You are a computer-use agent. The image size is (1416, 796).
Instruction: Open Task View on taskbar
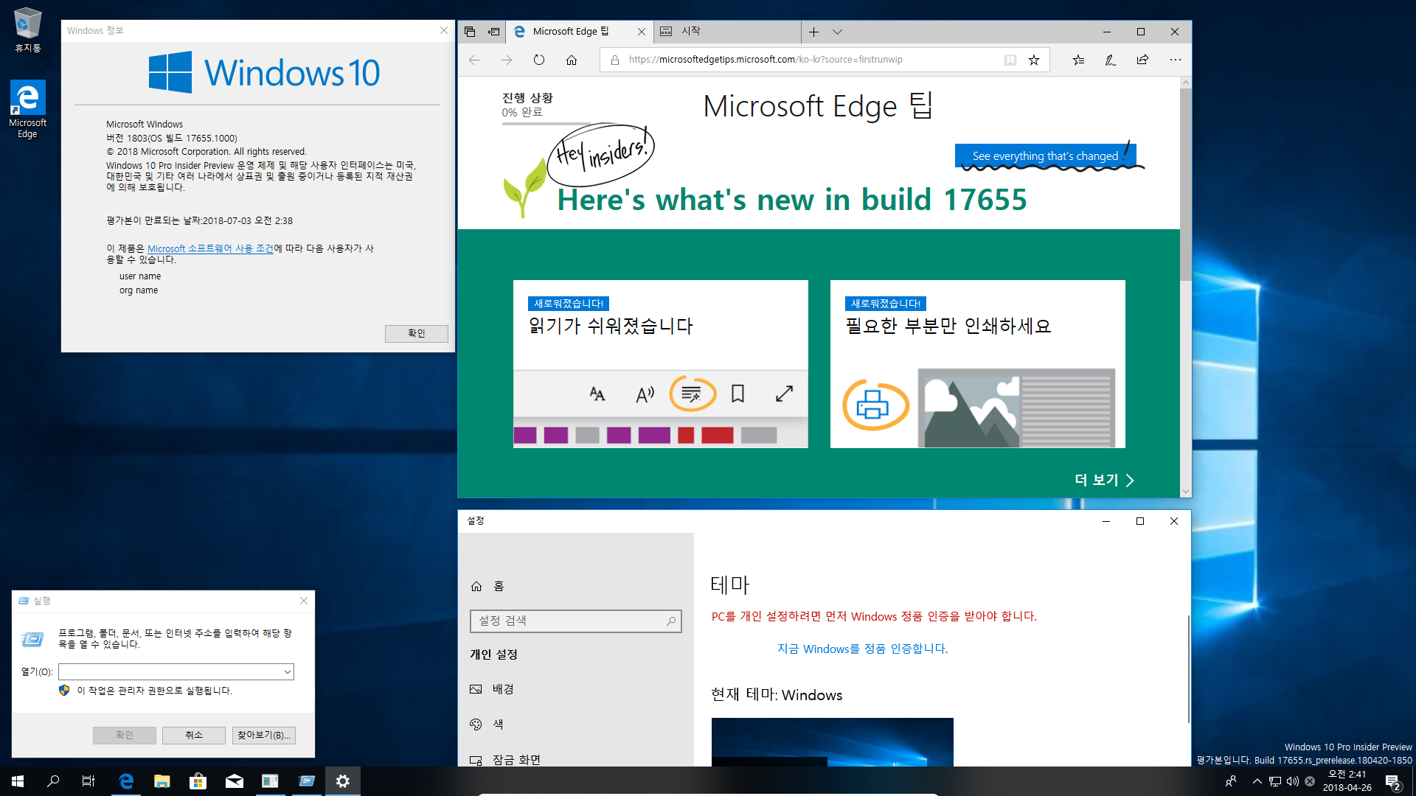88,781
